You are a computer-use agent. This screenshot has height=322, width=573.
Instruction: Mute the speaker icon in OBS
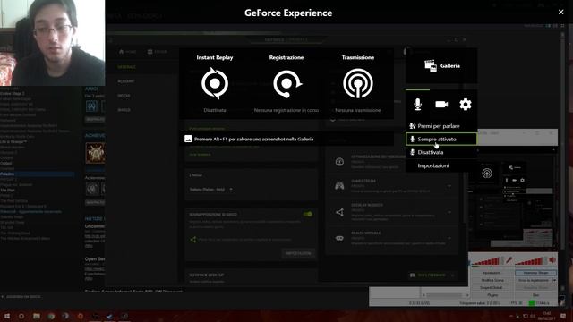point(552,260)
